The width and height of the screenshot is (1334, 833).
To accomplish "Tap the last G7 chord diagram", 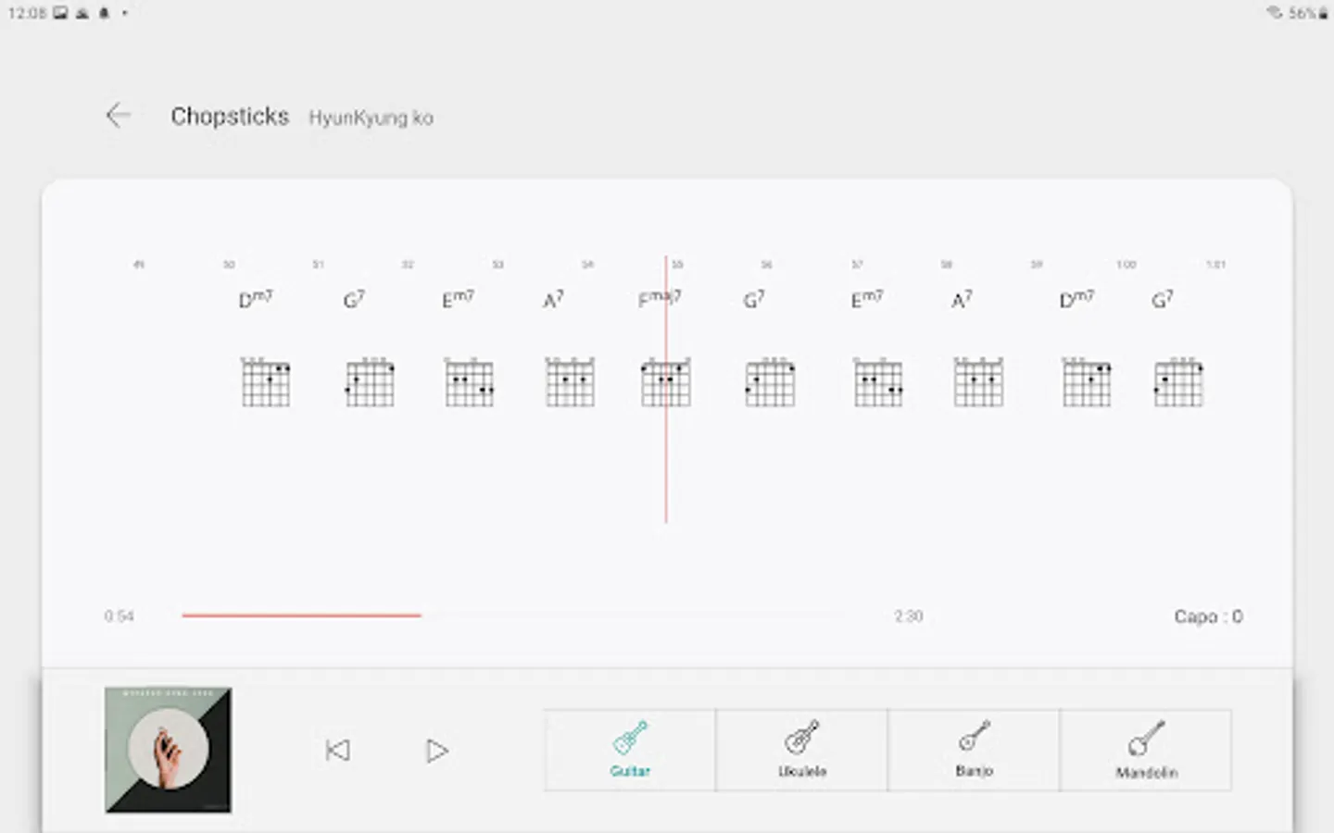I will (x=1178, y=382).
